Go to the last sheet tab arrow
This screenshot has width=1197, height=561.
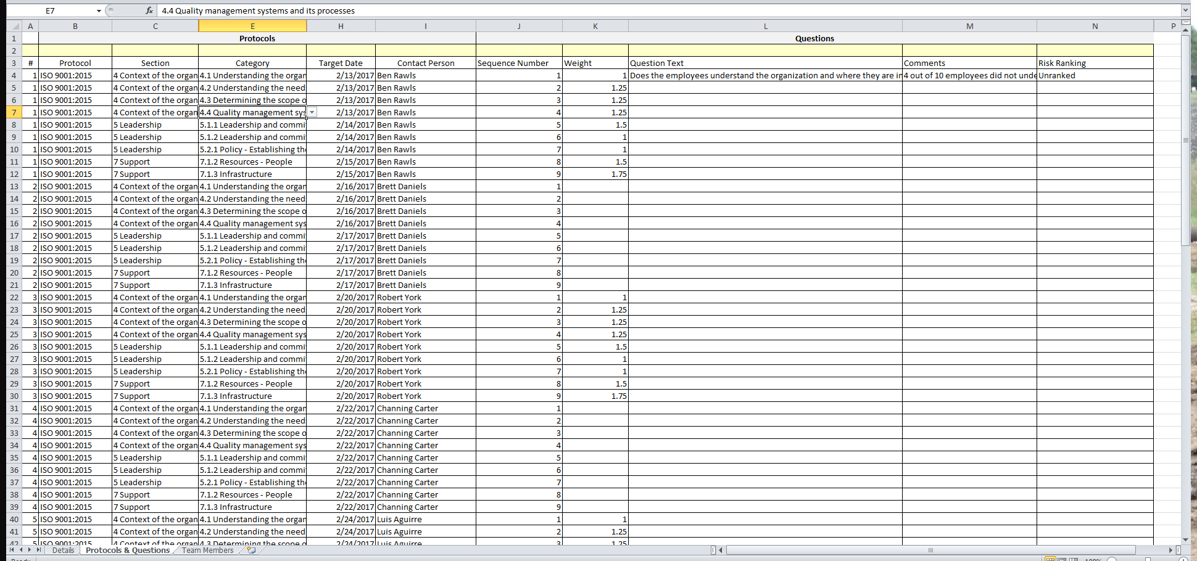(38, 550)
